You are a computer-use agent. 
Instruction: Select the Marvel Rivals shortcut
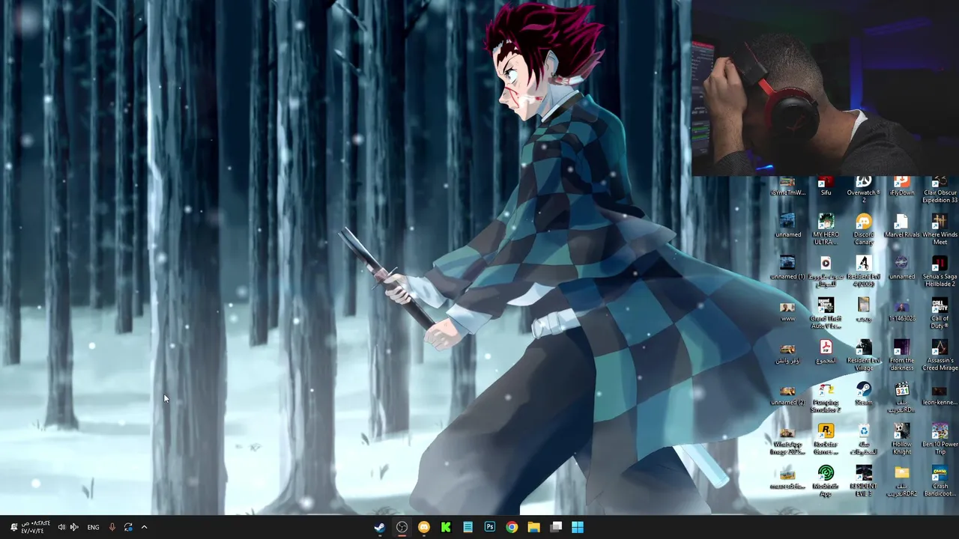(902, 225)
